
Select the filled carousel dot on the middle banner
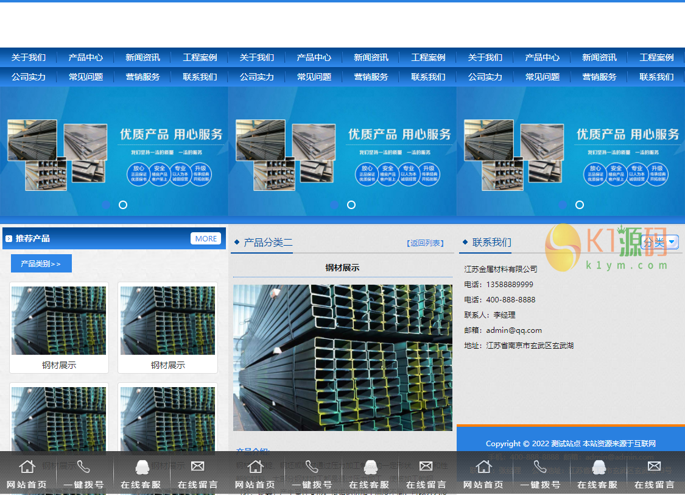[x=334, y=205]
